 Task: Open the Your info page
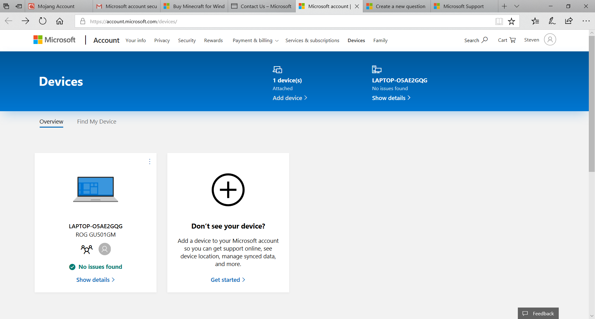136,40
